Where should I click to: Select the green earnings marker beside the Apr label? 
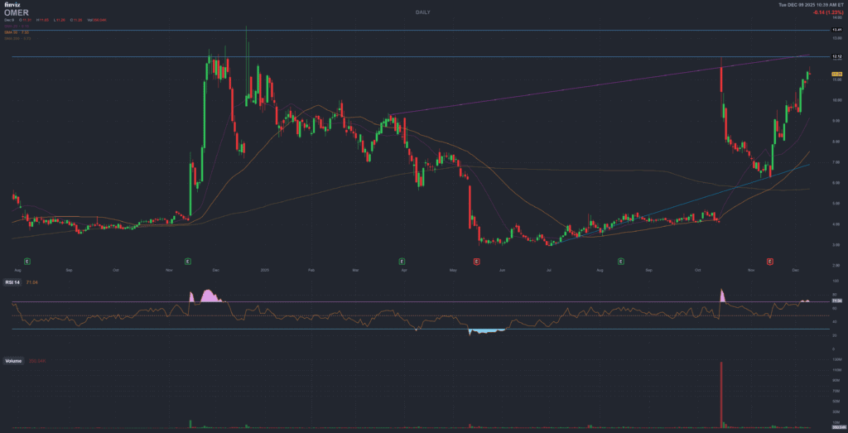(x=402, y=261)
